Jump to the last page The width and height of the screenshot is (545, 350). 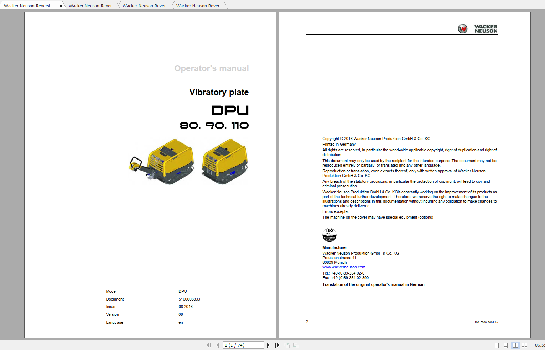[x=277, y=345]
